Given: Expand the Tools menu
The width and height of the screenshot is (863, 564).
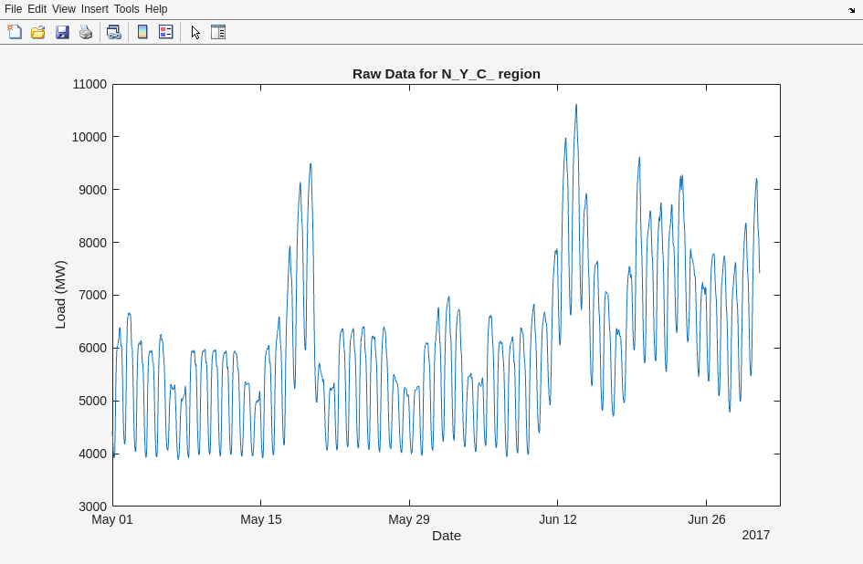Looking at the screenshot, I should [126, 9].
